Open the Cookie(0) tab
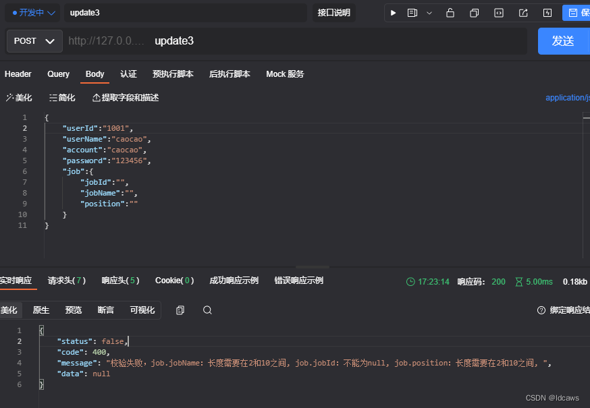 [x=175, y=281]
